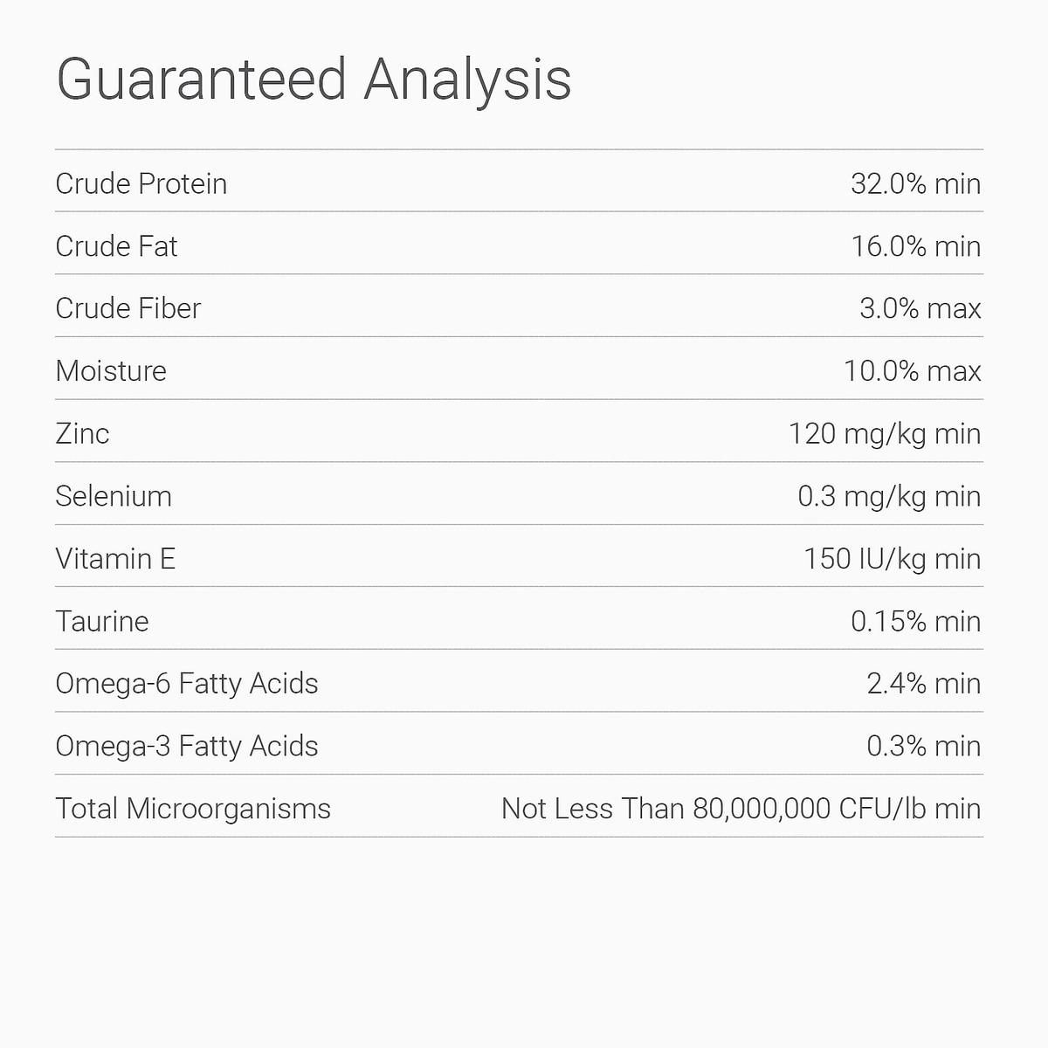
Task: Select the Selenium row label
Action: coord(114,496)
